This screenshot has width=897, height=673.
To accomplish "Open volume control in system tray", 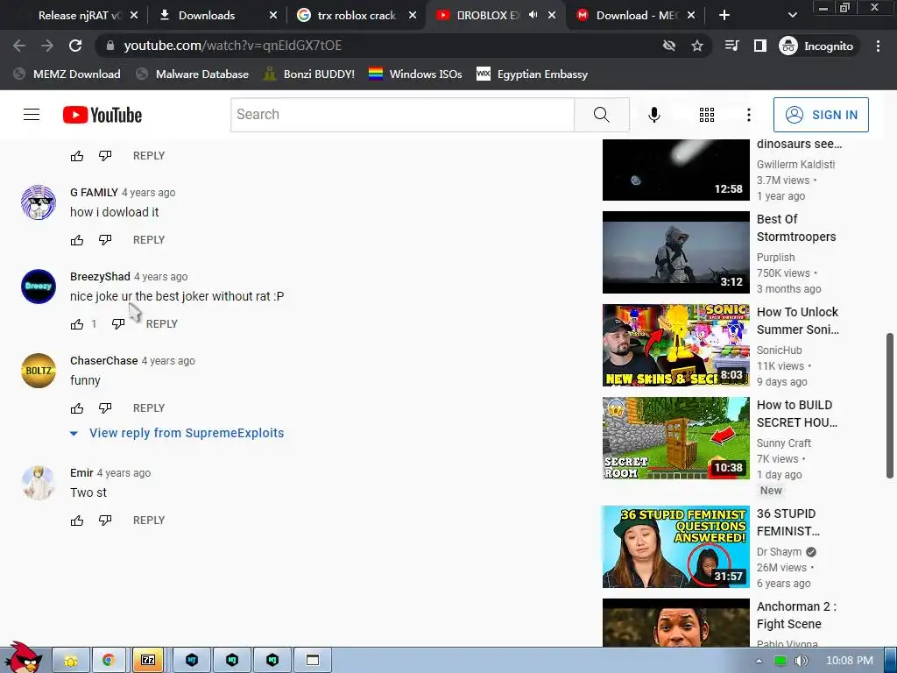I will click(801, 661).
